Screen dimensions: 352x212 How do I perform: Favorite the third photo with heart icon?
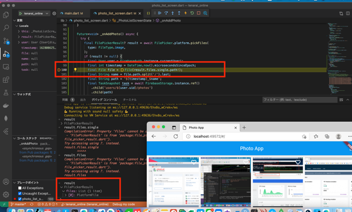(x=298, y=162)
